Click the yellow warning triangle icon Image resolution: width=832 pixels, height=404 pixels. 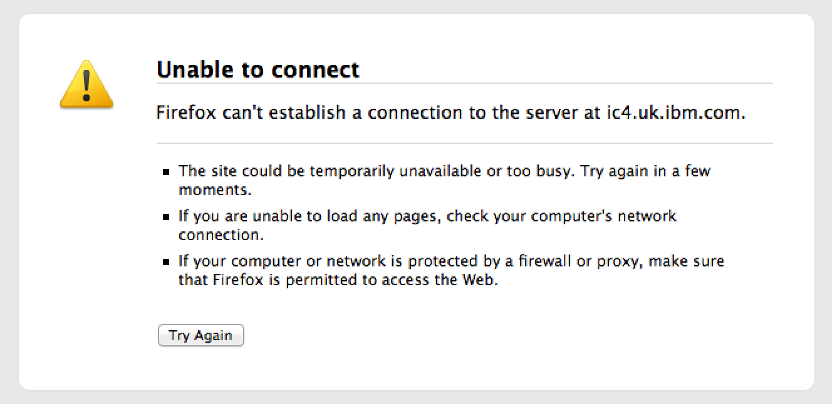86,86
